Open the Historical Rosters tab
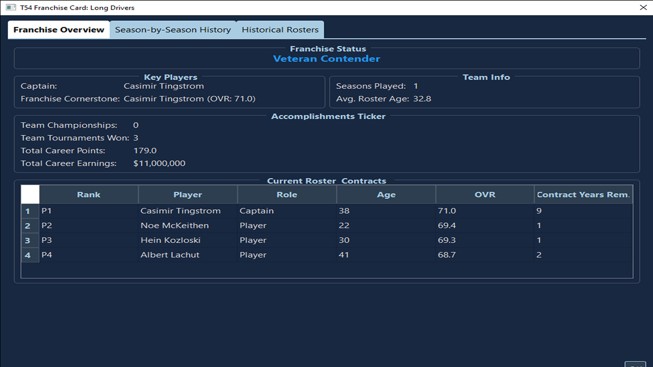This screenshot has width=653, height=367. click(x=280, y=30)
